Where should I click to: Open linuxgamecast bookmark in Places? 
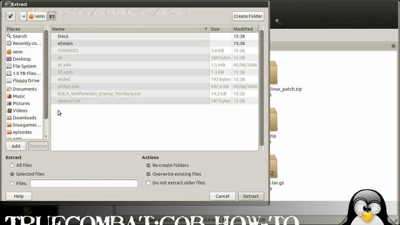click(24, 125)
